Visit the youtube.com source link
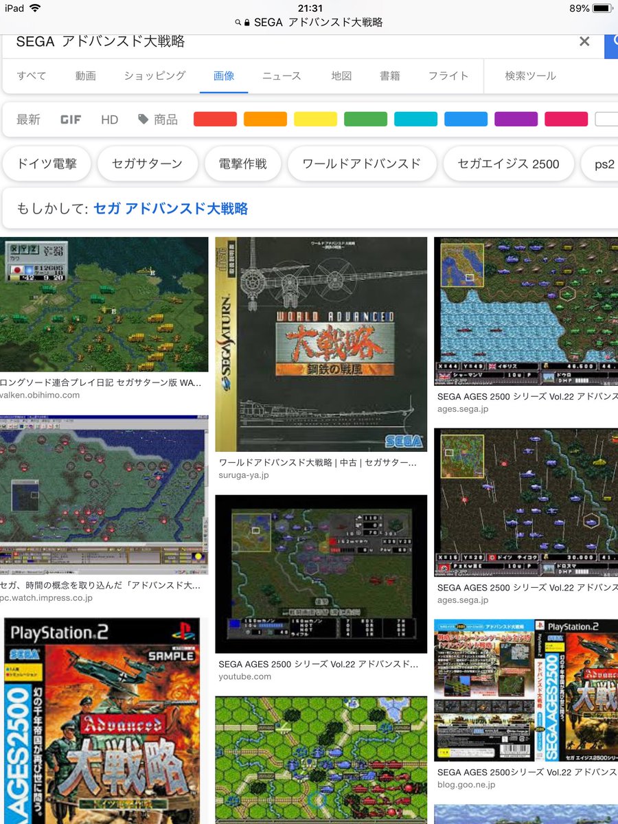 pos(244,676)
